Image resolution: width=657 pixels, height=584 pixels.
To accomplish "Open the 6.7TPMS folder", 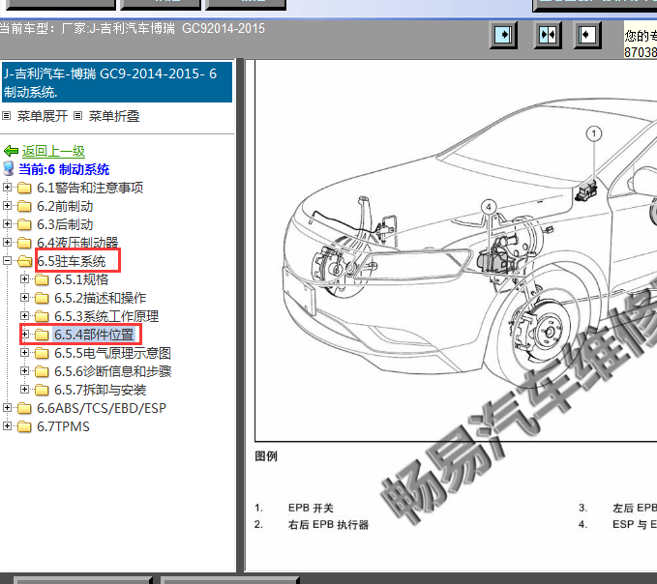I will [63, 426].
